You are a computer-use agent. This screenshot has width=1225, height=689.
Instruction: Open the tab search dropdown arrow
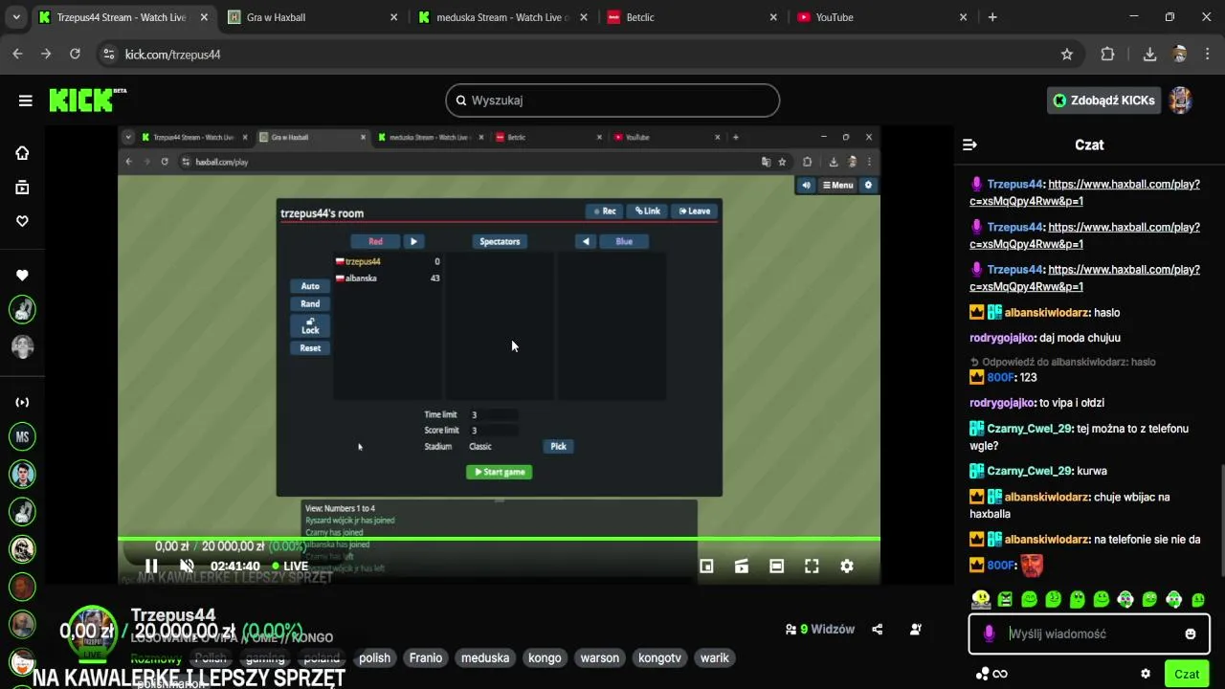click(x=16, y=17)
